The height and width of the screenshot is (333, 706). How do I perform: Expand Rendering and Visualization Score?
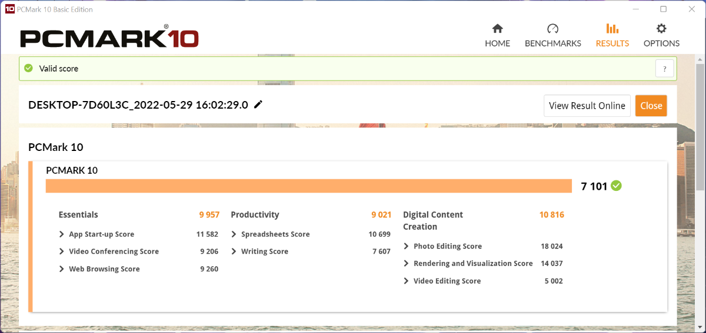[407, 264]
